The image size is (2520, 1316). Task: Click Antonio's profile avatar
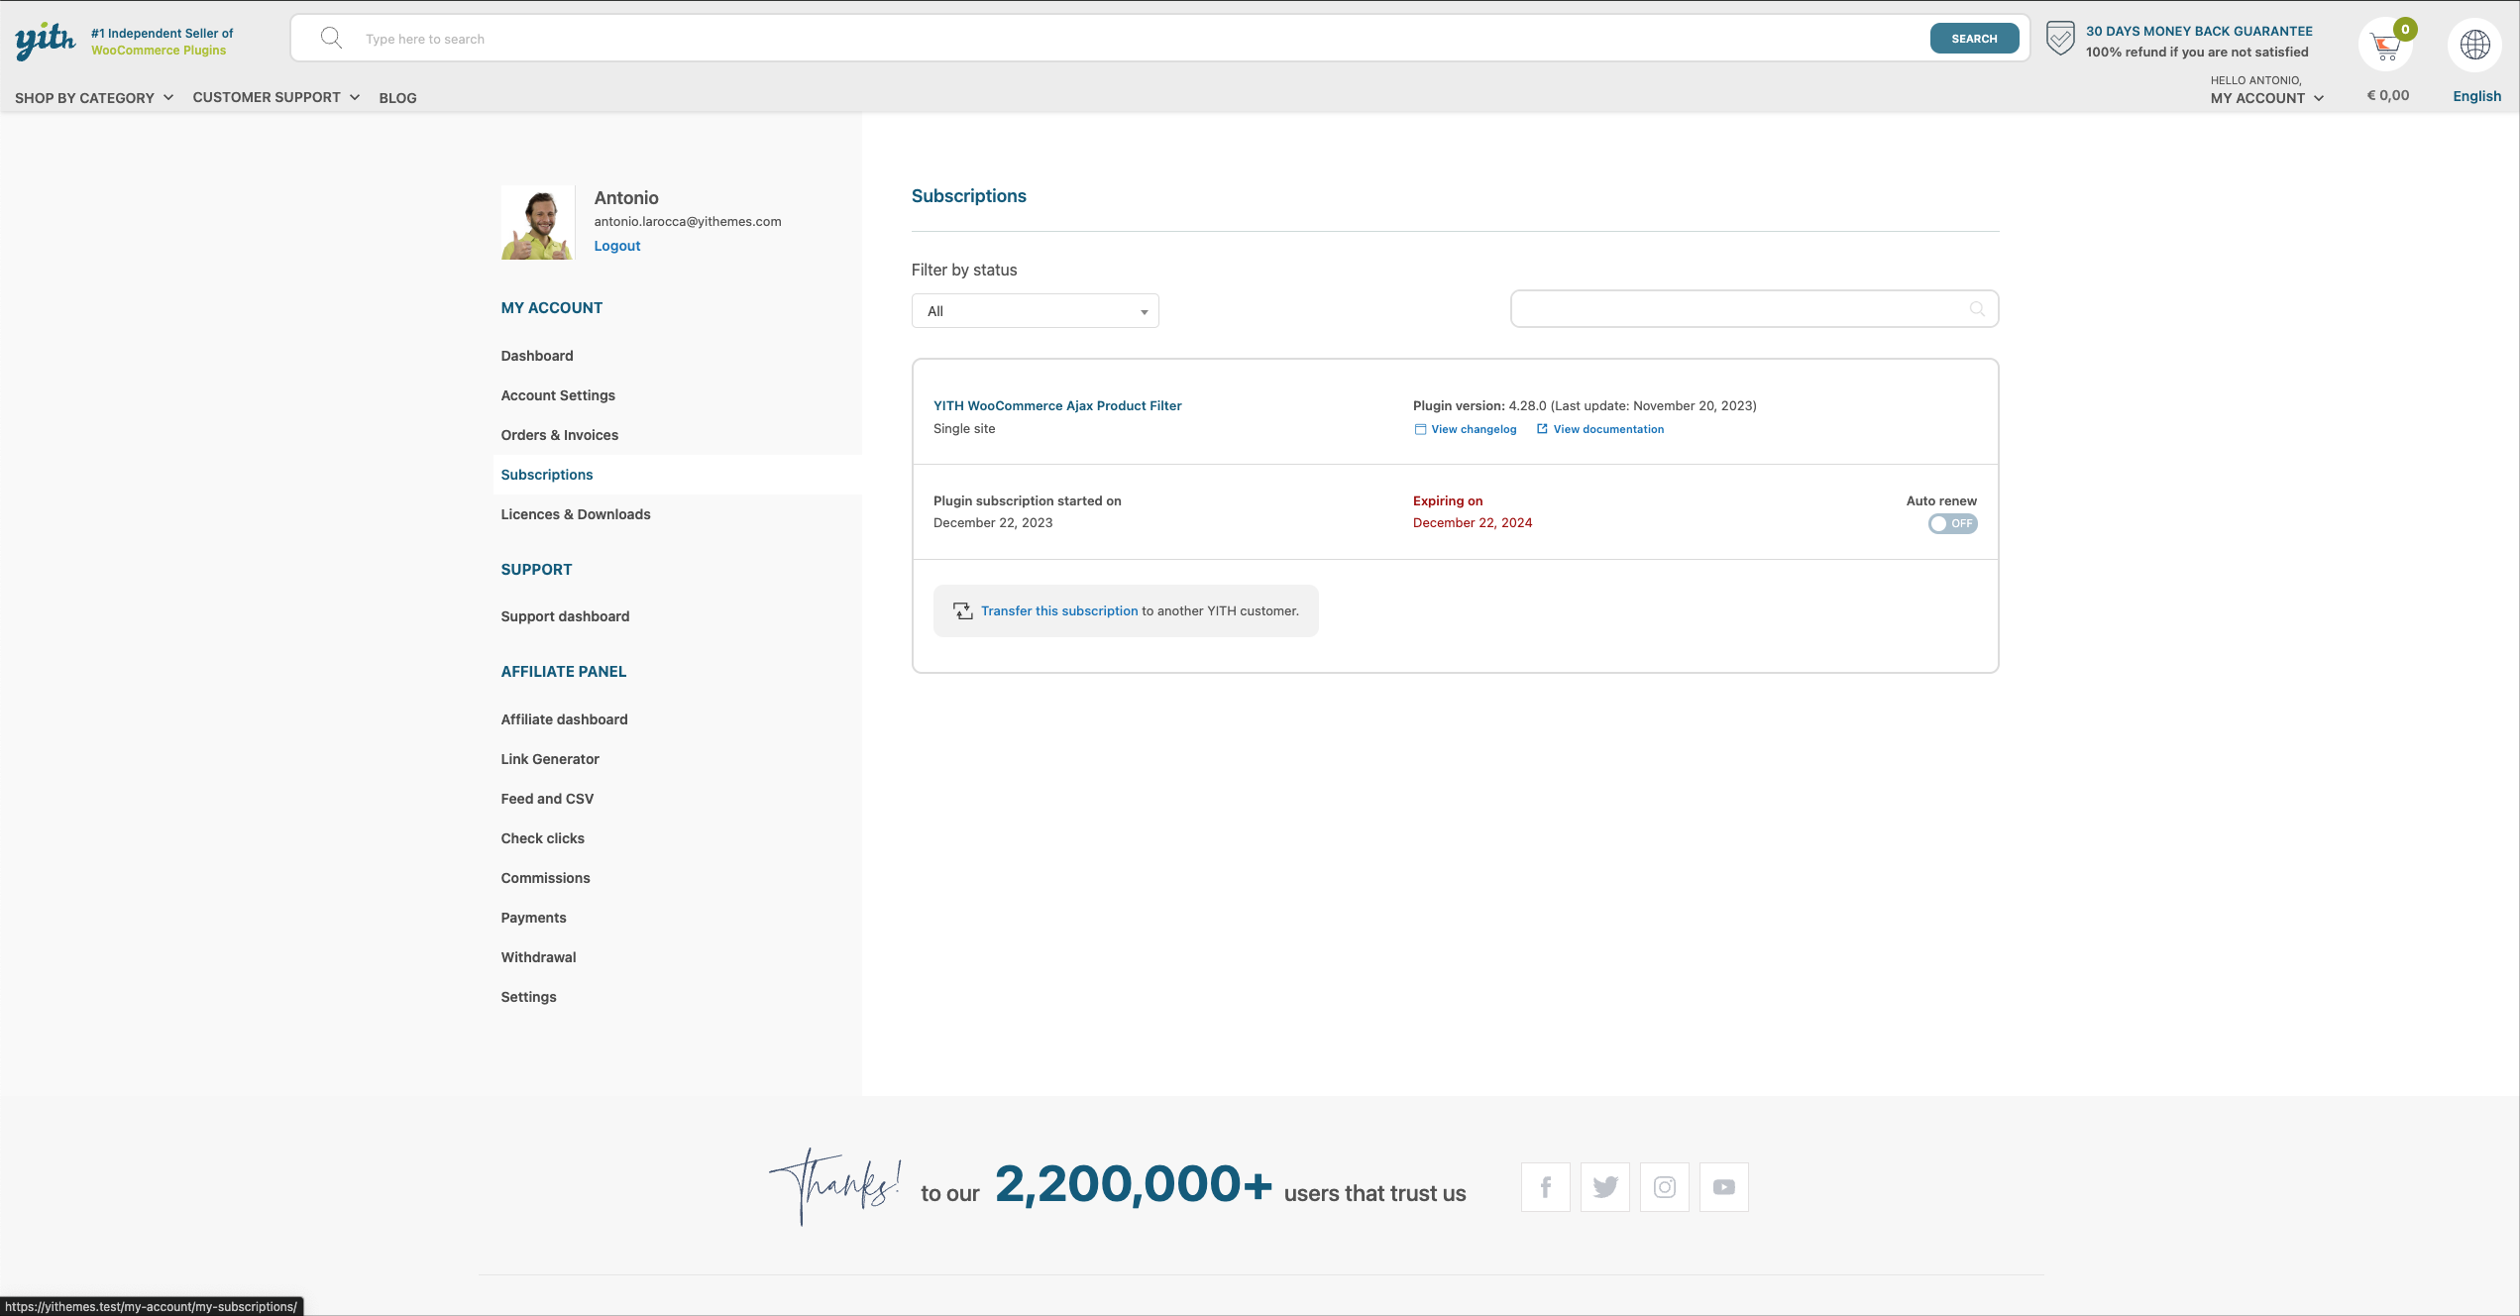tap(538, 222)
